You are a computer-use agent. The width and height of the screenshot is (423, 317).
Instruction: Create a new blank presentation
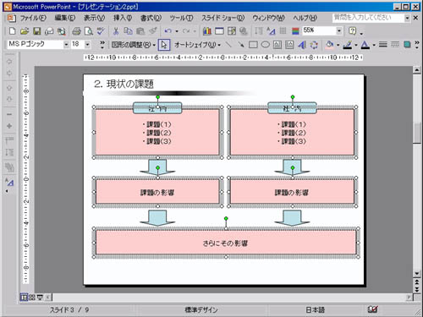coord(12,31)
